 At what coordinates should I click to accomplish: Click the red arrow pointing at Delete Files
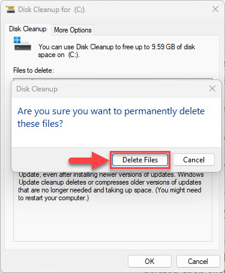[89, 161]
